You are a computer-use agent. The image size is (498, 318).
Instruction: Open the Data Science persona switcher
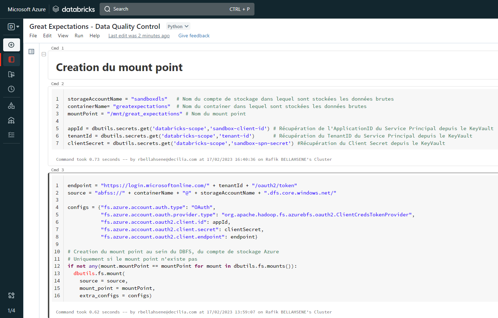click(x=13, y=27)
